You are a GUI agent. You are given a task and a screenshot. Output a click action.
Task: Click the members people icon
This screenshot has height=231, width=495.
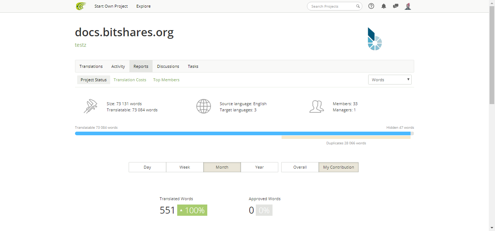[x=317, y=107]
